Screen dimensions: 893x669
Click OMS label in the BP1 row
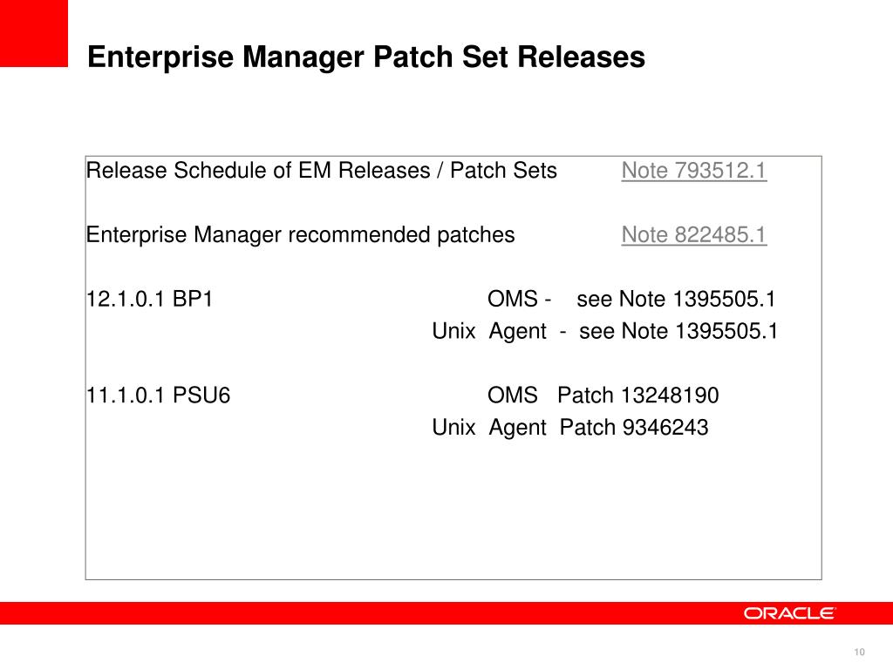click(513, 299)
